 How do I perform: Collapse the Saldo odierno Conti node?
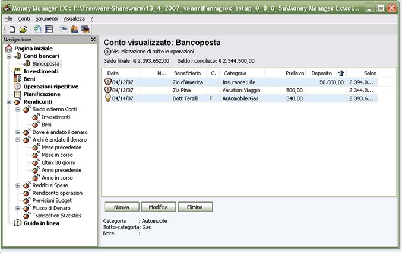point(18,110)
